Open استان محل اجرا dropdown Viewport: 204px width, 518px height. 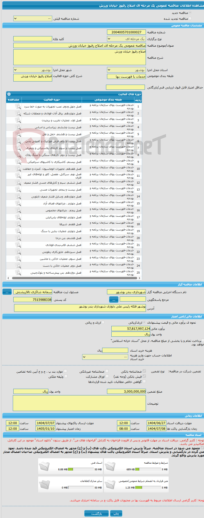[126, 70]
